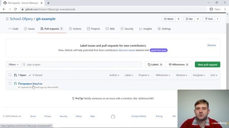Click the New pull request button
Viewport: 229px width, 128px height.
(x=208, y=65)
